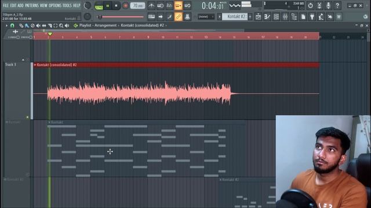Viewport: 371px width, 208px height.
Task: Click the tempo tapper figure icon
Action: coord(321,17)
